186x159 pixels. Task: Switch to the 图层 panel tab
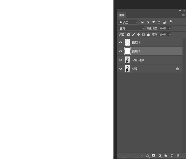[122, 15]
